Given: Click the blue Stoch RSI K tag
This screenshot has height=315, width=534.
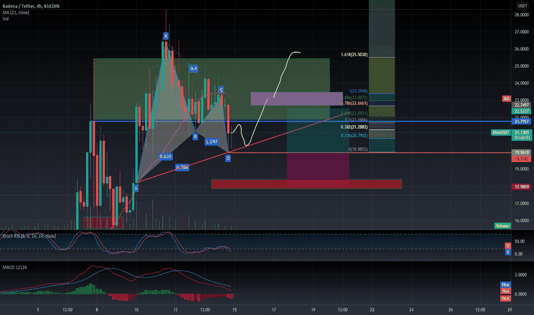Looking at the screenshot, I should pos(508,253).
